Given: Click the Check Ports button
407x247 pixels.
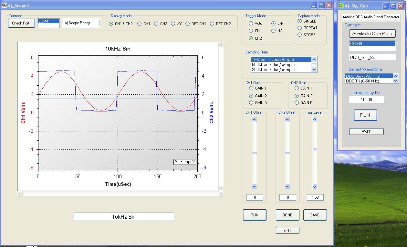Looking at the screenshot, I should pos(21,23).
